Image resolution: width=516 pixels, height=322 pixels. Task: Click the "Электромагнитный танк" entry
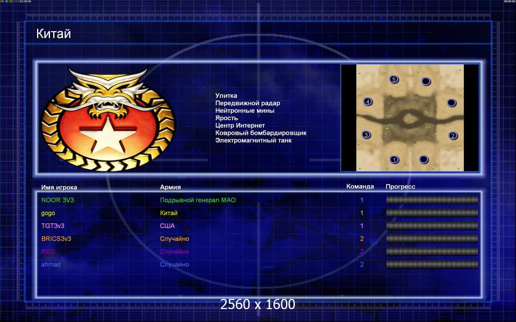[x=253, y=140]
